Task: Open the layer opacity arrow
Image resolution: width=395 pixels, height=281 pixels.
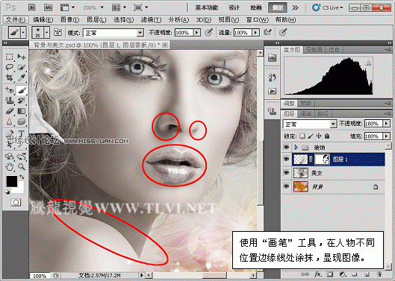Action: click(387, 124)
